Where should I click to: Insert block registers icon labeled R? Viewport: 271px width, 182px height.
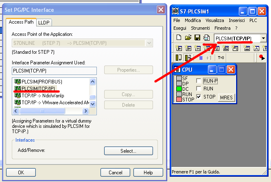pyautogui.click(x=264, y=48)
